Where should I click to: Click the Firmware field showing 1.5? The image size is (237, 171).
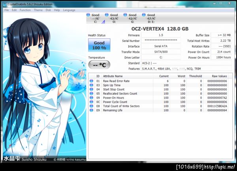161,35
